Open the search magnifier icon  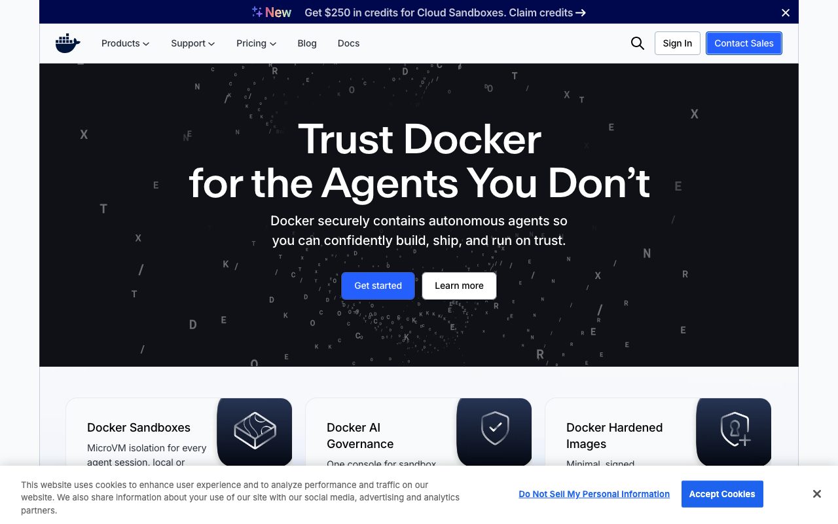[x=638, y=43]
